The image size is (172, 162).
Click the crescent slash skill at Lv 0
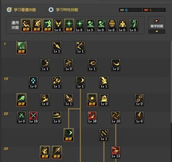[x=116, y=65]
